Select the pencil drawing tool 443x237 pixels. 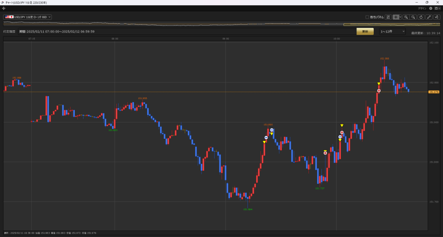(x=429, y=17)
